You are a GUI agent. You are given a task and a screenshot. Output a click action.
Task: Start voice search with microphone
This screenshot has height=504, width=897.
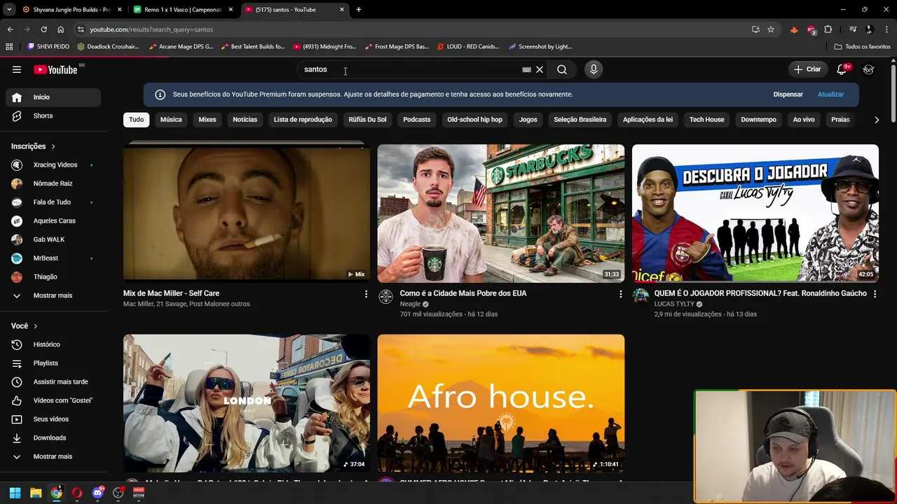[594, 69]
